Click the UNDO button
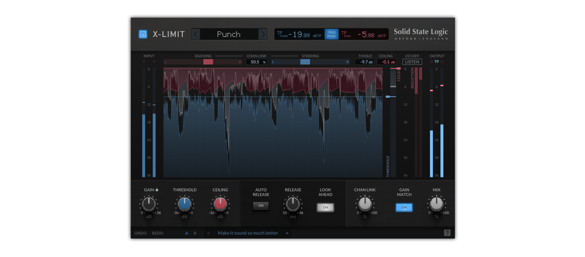The height and width of the screenshot is (257, 585). 140,233
